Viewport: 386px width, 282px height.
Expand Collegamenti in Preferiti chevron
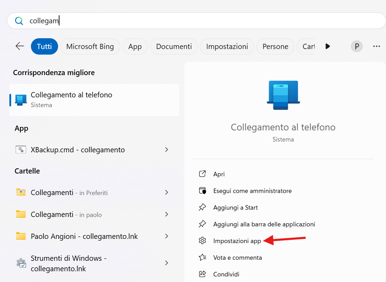point(167,192)
